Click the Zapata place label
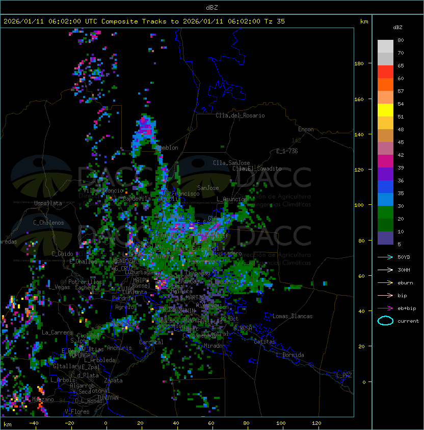424x430 pixels. pos(113,380)
